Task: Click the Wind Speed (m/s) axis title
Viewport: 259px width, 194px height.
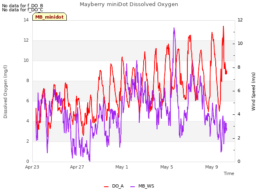Action: [253, 92]
